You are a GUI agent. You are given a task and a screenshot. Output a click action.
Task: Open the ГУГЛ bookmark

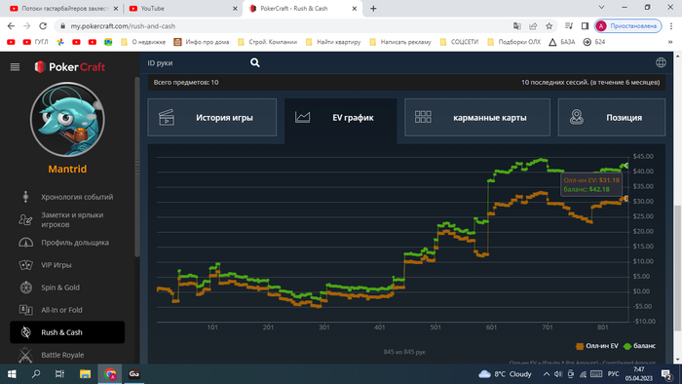coord(36,42)
